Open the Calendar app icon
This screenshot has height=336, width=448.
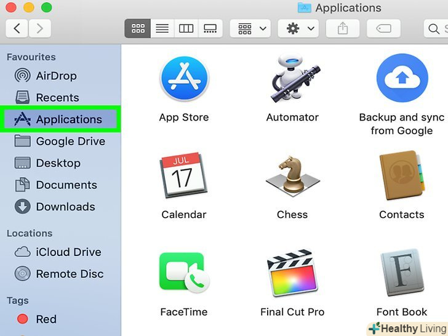183,175
